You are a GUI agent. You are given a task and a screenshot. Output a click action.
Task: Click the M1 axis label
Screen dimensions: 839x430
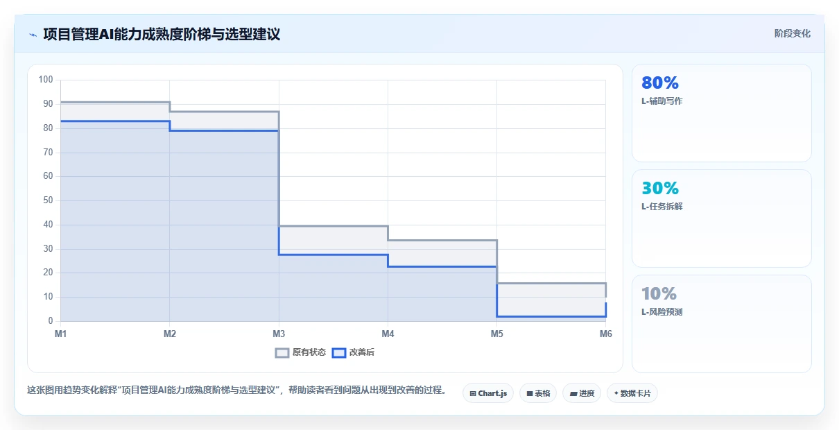pos(60,334)
